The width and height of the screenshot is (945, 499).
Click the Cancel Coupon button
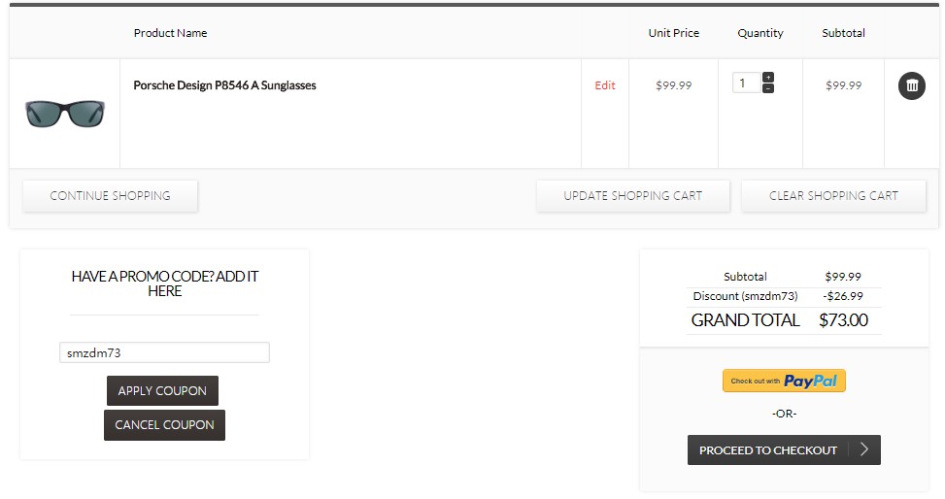tap(164, 425)
